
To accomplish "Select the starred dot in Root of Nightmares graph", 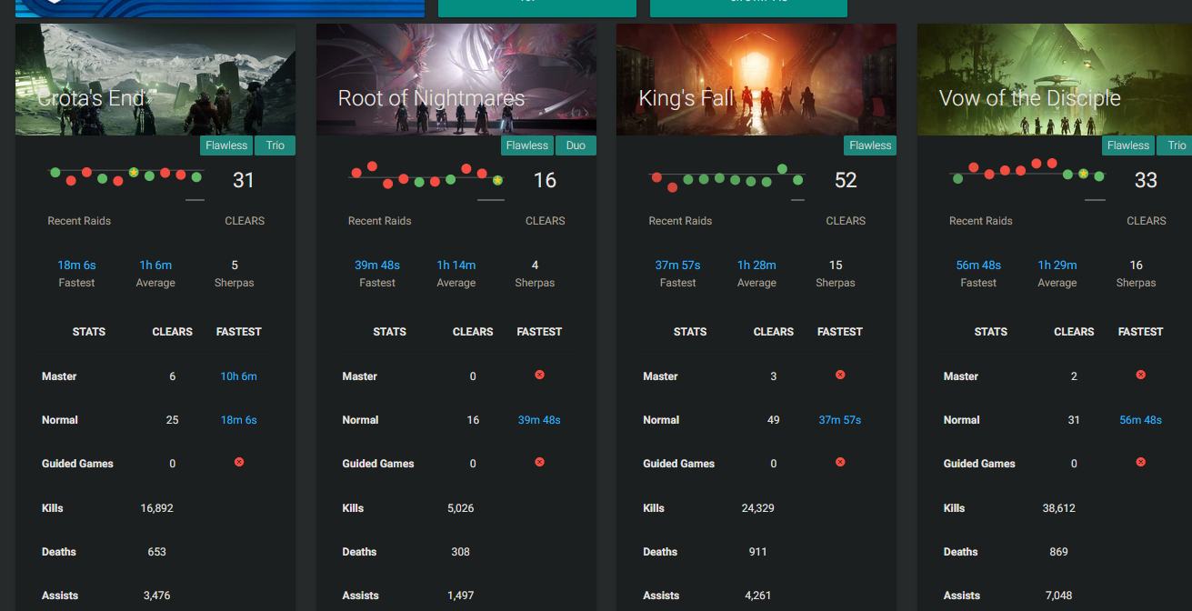I will point(497,181).
